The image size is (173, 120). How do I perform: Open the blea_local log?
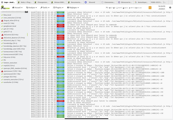(x=6, y=15)
